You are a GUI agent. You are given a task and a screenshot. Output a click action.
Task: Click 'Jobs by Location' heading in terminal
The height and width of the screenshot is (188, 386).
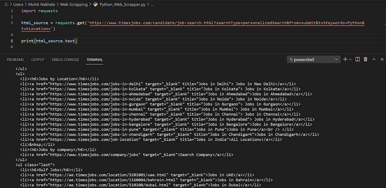pos(57,79)
